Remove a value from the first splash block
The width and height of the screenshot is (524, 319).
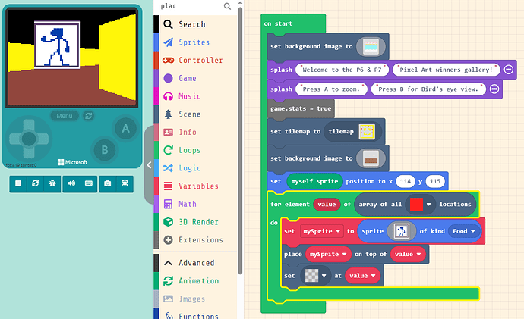point(508,70)
